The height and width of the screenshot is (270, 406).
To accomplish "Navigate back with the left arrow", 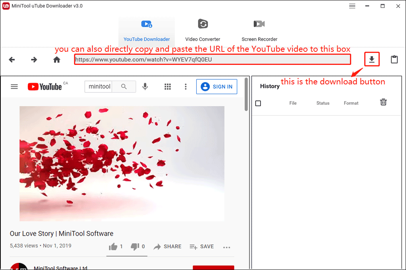I will pyautogui.click(x=12, y=59).
